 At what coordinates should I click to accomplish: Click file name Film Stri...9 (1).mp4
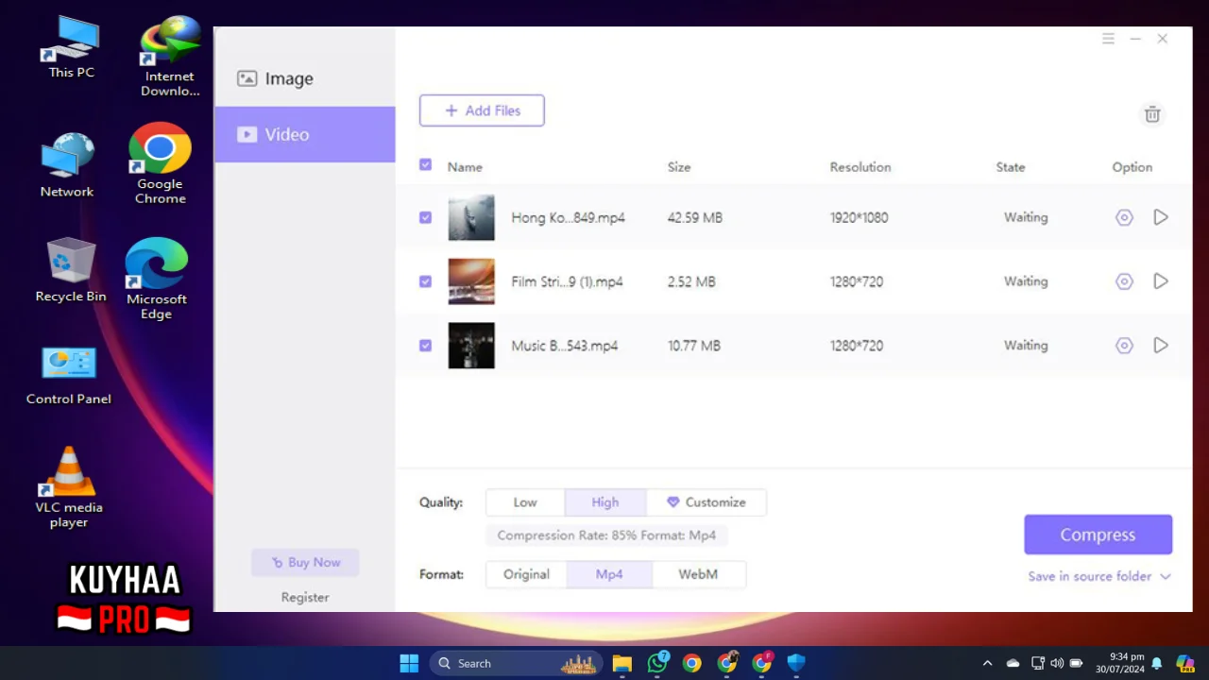click(x=567, y=281)
